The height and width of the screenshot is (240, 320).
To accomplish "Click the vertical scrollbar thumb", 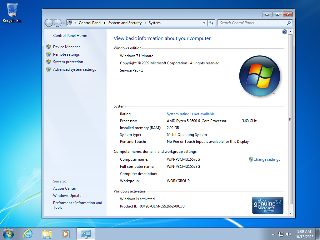I will 291,119.
